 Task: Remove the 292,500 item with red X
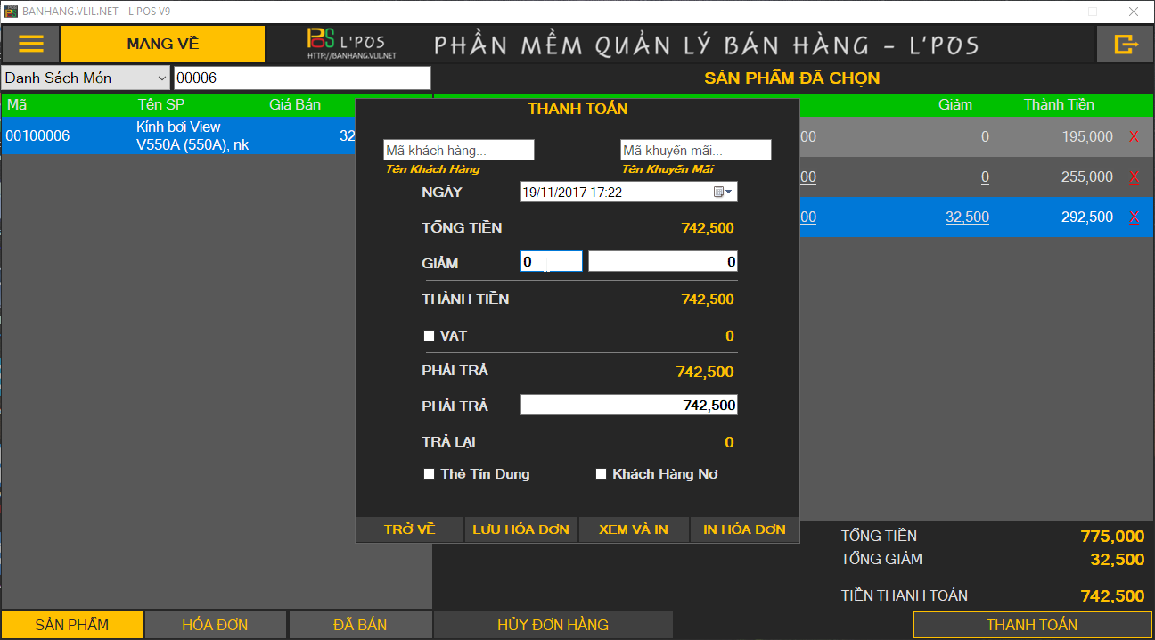point(1134,217)
